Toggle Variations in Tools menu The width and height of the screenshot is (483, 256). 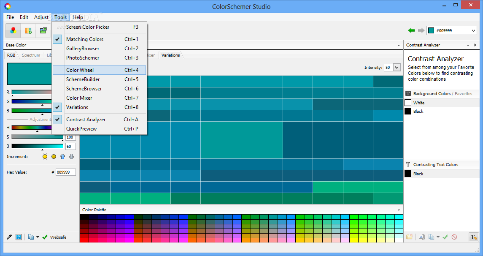tap(99, 107)
